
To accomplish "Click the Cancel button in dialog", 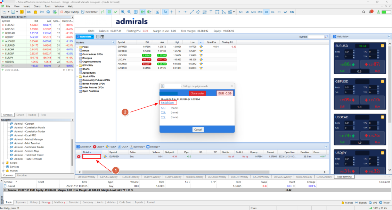I will (x=198, y=129).
